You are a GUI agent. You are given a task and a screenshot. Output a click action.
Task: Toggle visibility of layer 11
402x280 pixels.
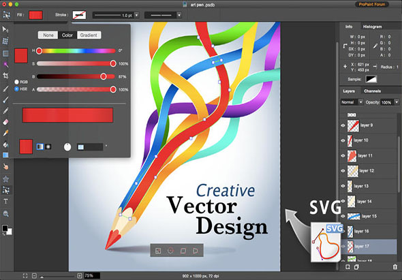point(343,155)
